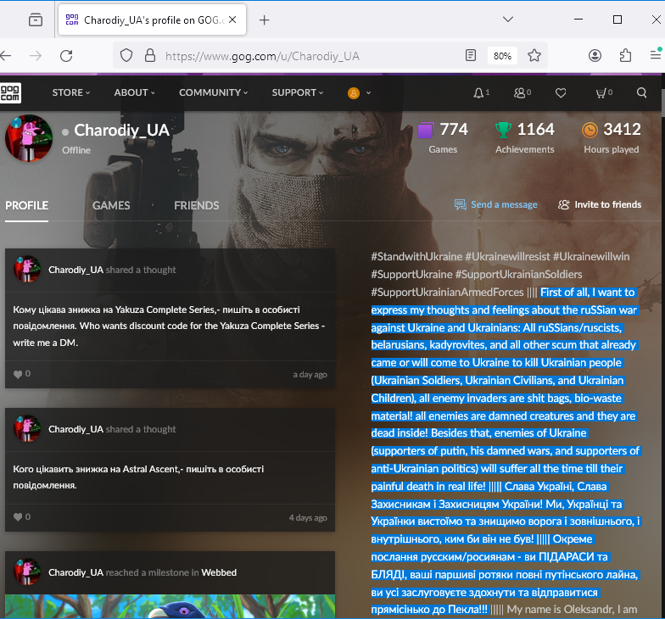This screenshot has width=665, height=619.
Task: Open the extensions puzzle icon
Action: pos(625,56)
